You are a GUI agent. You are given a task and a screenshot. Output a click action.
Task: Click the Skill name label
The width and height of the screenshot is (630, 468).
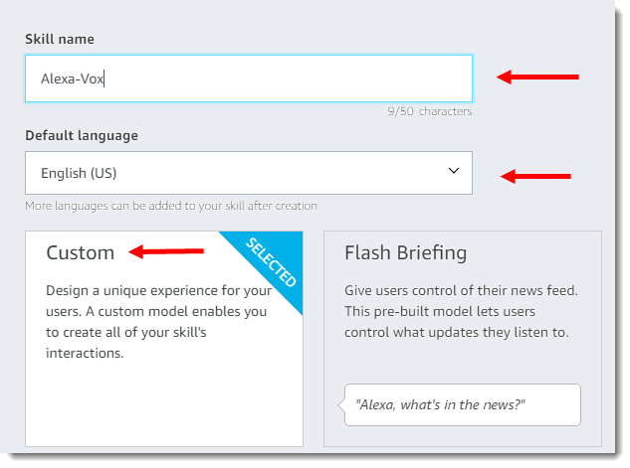click(60, 40)
